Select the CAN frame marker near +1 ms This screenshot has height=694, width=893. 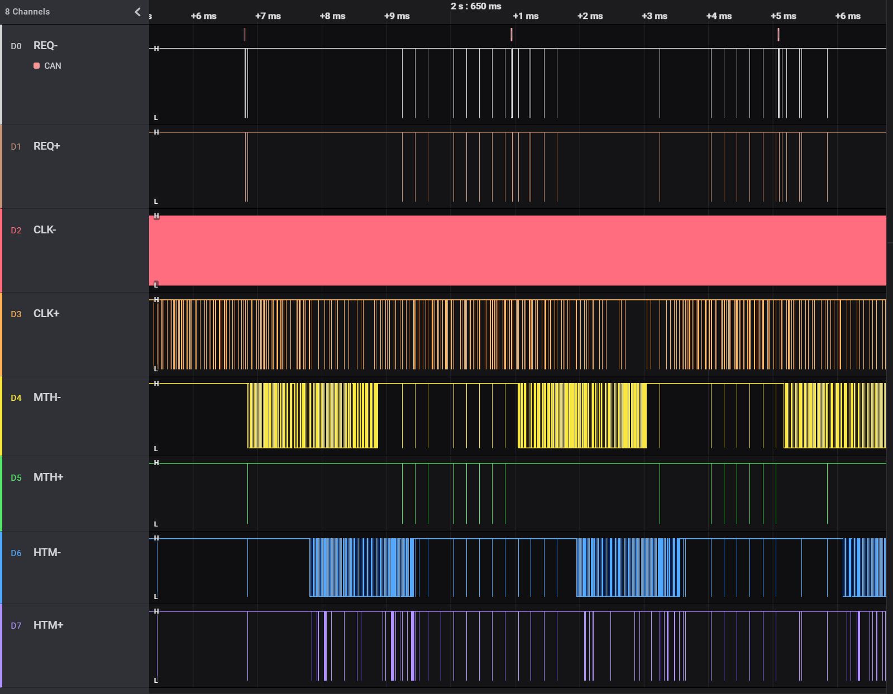511,35
